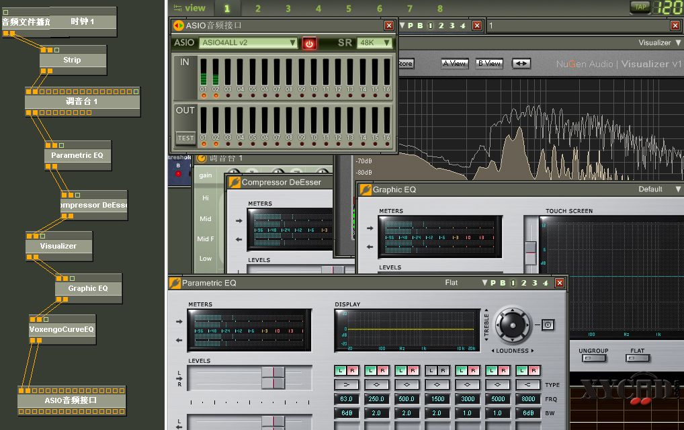Click the 6dB bandwidth field under 63.0

[346, 413]
